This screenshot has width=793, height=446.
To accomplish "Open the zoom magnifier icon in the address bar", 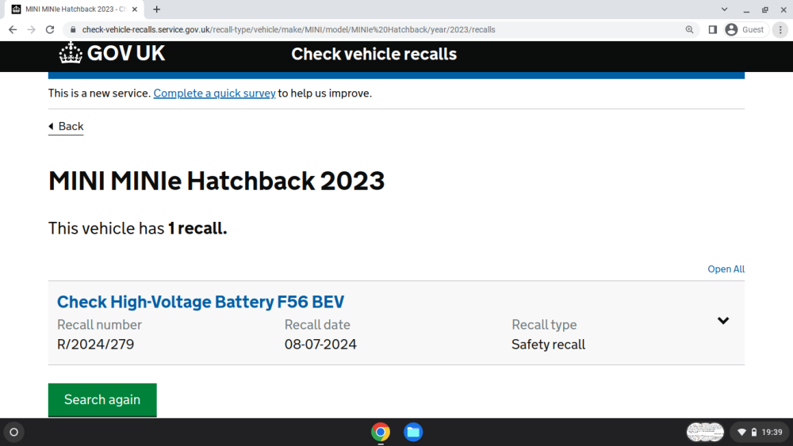I will tap(689, 30).
